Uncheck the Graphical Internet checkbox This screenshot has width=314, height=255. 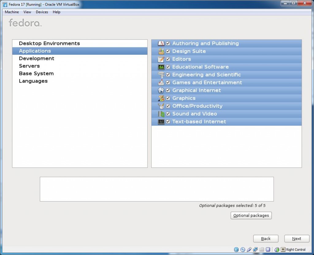pyautogui.click(x=168, y=90)
